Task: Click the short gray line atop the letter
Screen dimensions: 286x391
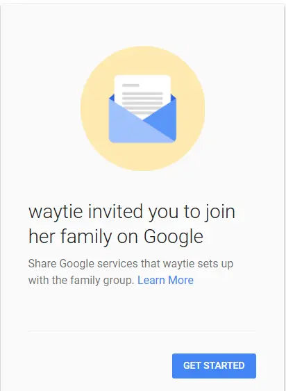Action: 131,85
